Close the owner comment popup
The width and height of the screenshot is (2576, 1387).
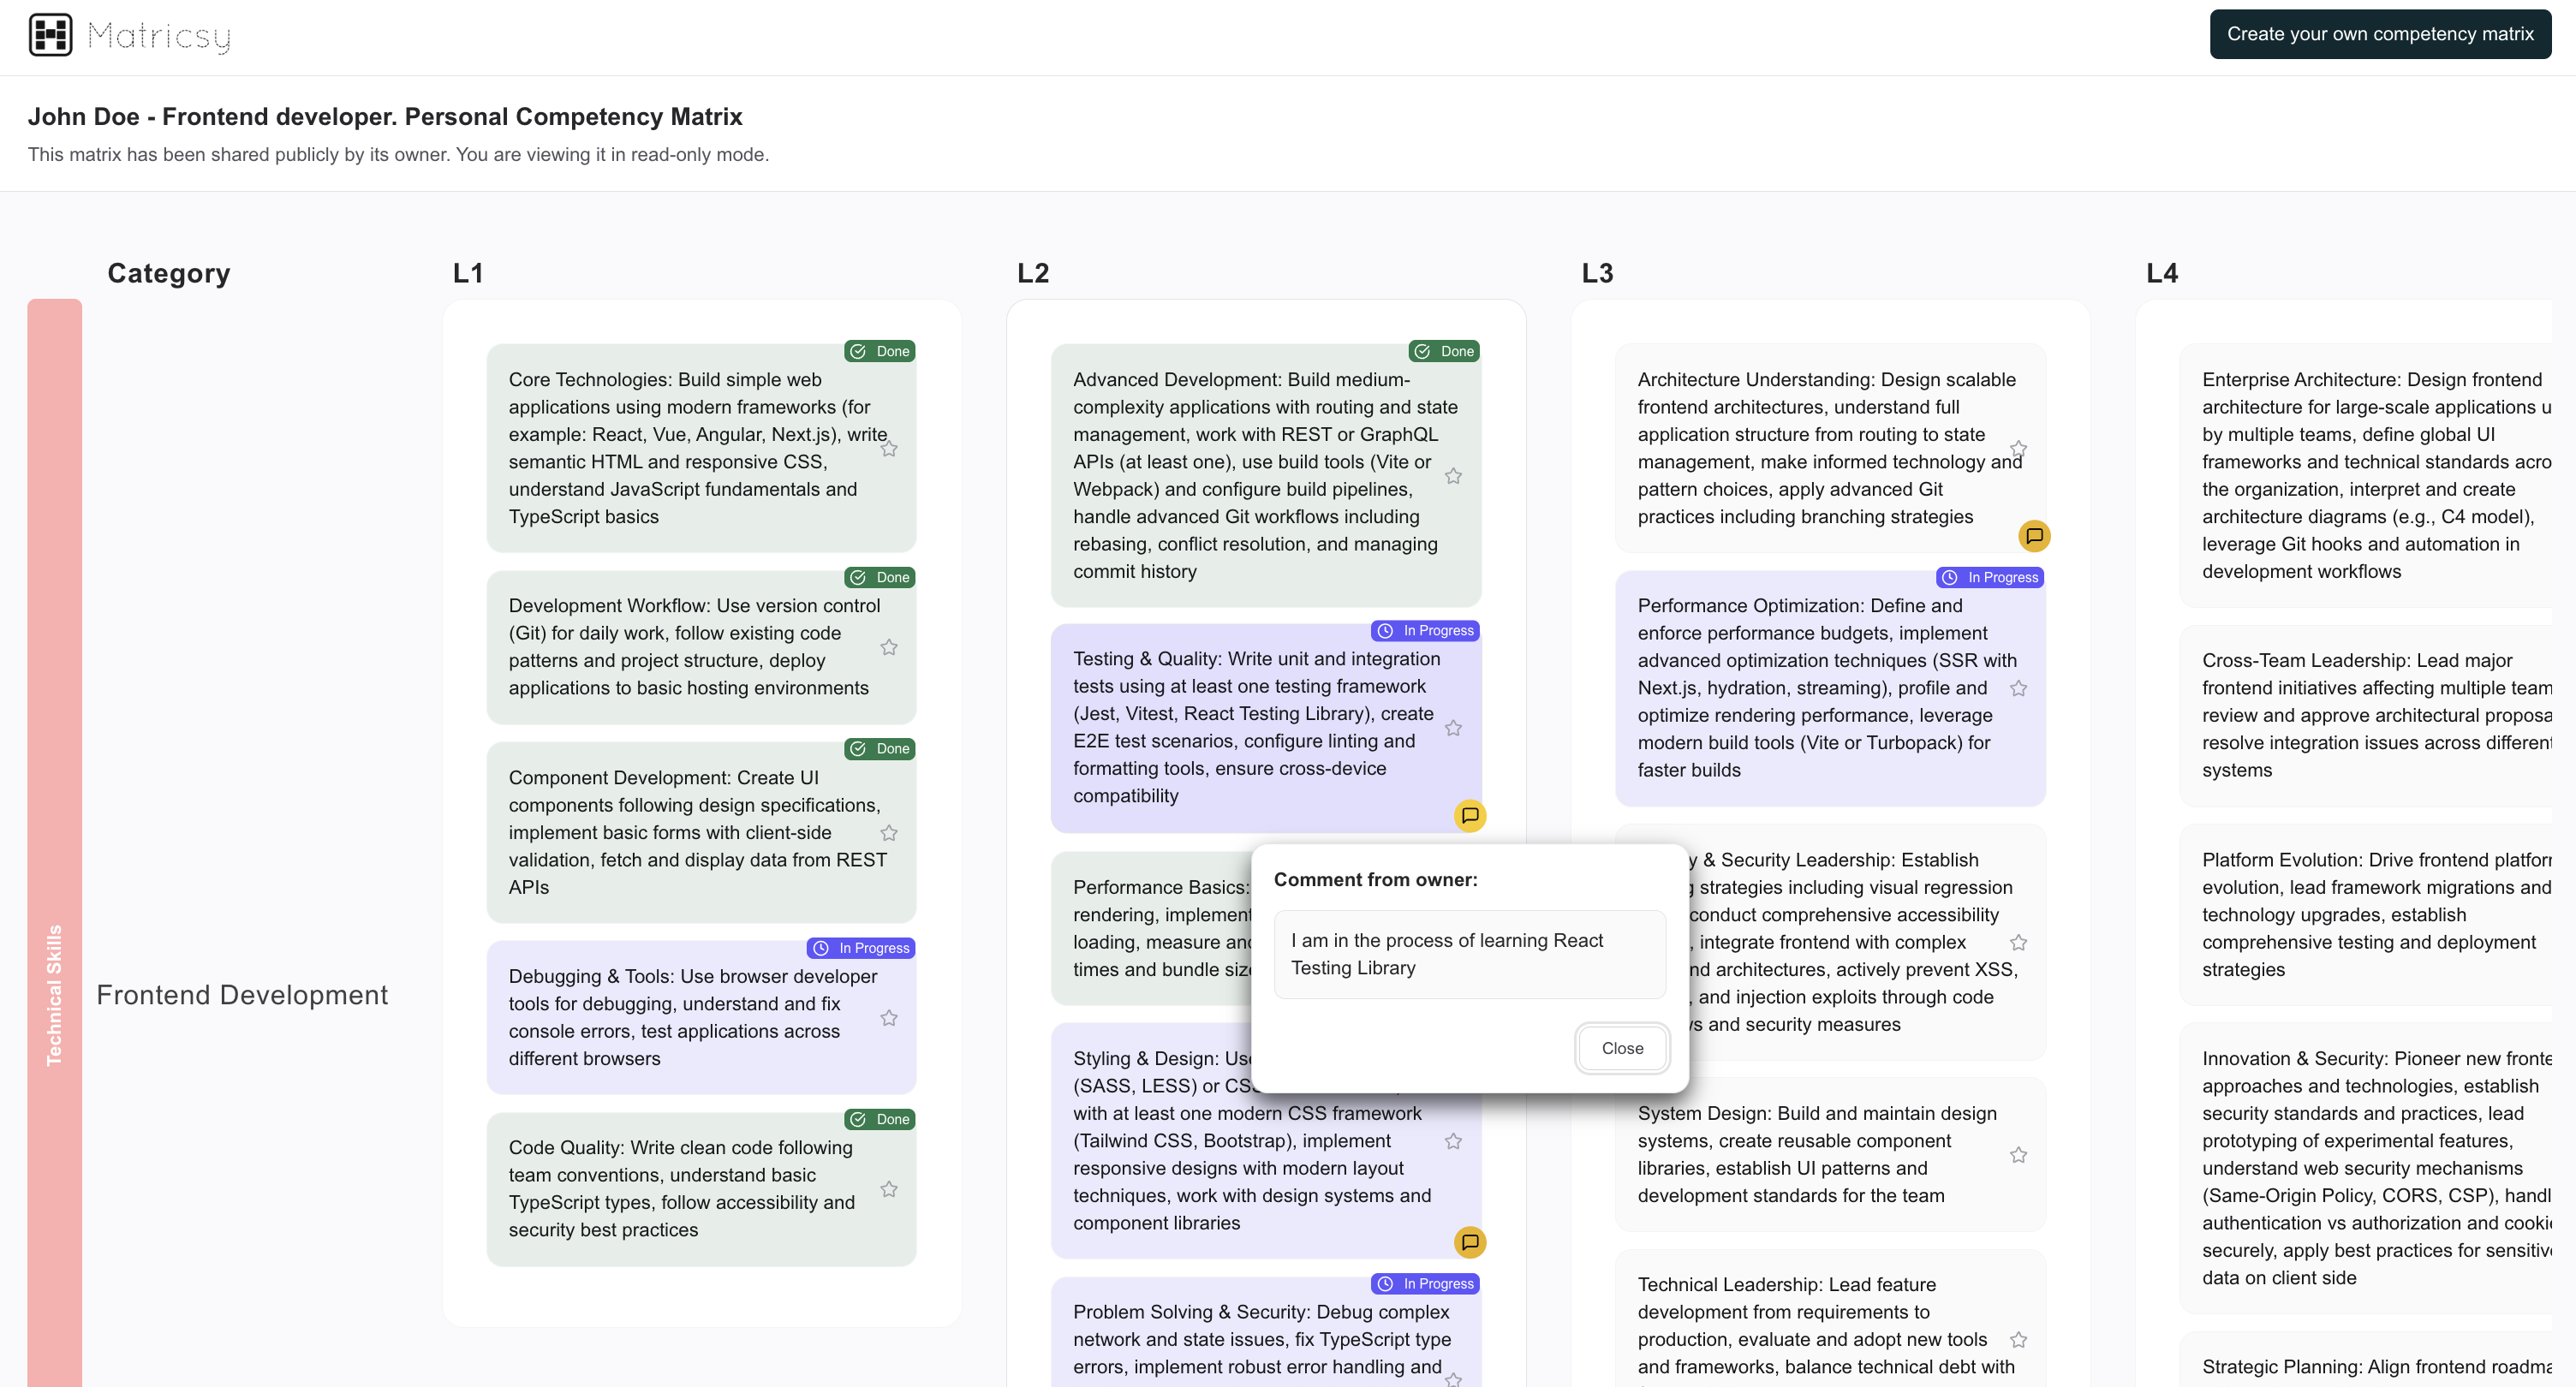[1621, 1048]
